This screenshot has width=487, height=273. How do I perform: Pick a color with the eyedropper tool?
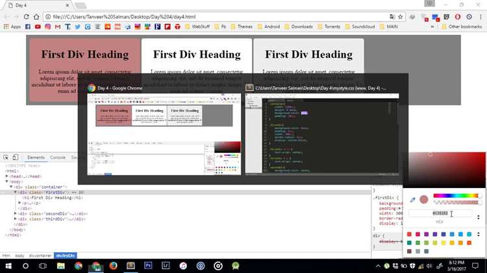click(412, 200)
